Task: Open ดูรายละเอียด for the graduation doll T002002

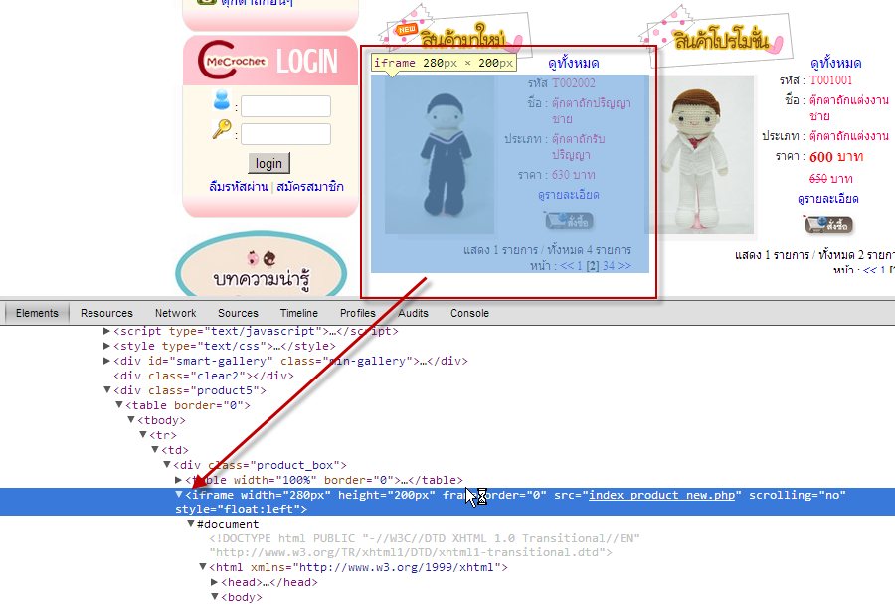Action: (569, 195)
